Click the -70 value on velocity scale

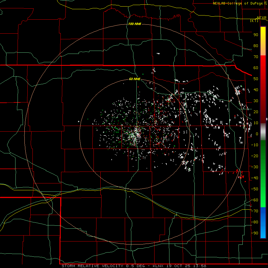click(255, 211)
